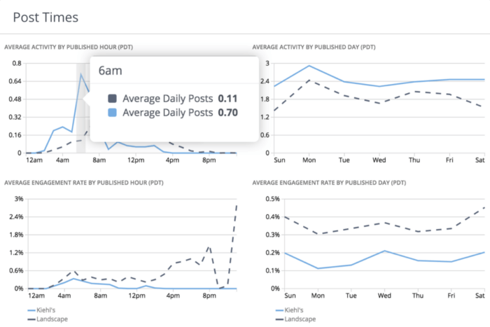Click Sun label on daily activity chart
Image resolution: width=490 pixels, height=327 pixels.
click(279, 160)
